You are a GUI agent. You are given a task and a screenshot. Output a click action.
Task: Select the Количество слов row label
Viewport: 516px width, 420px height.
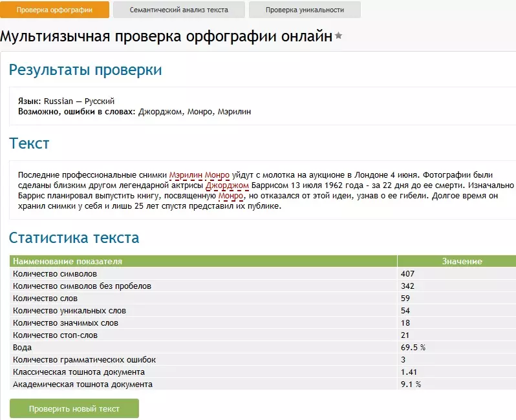point(45,299)
